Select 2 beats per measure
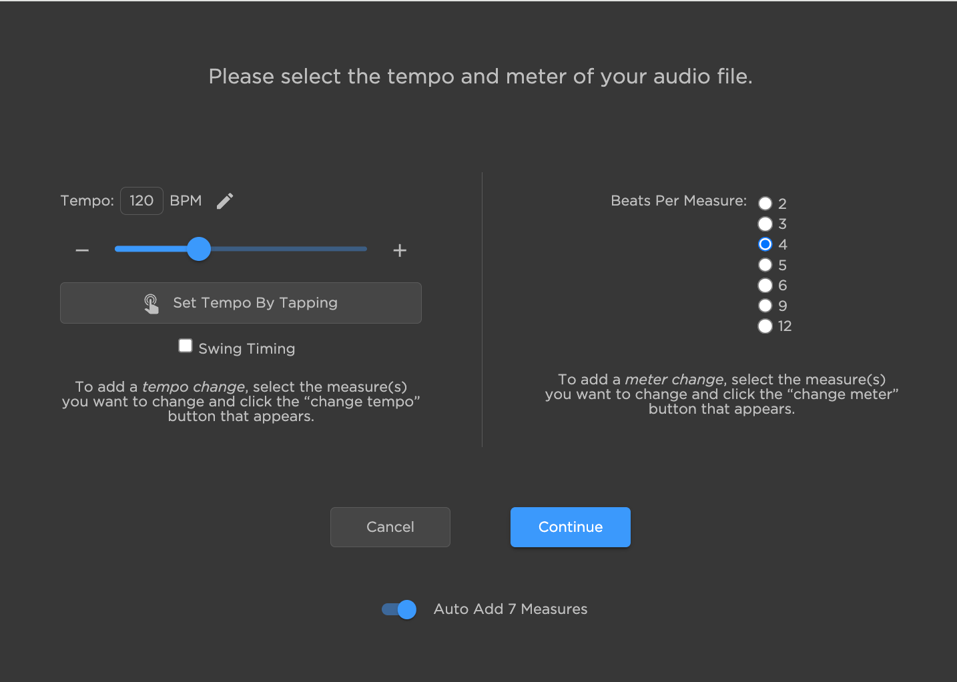This screenshot has height=682, width=957. pos(765,204)
